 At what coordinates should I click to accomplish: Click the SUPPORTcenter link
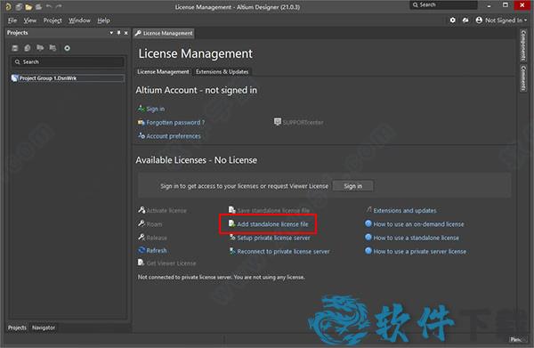coord(303,122)
